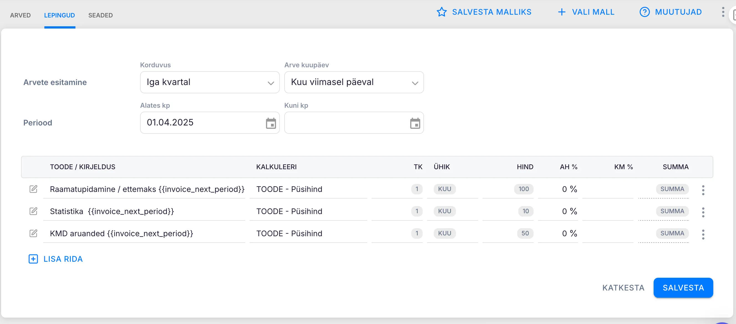Click the edit icon for KMD aruanded row
The image size is (736, 324).
tap(34, 233)
